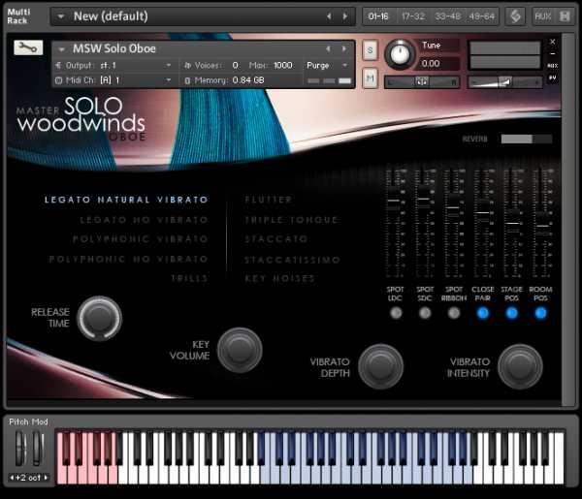This screenshot has height=499, width=582.
Task: Click the Solo (S) button
Action: [370, 50]
